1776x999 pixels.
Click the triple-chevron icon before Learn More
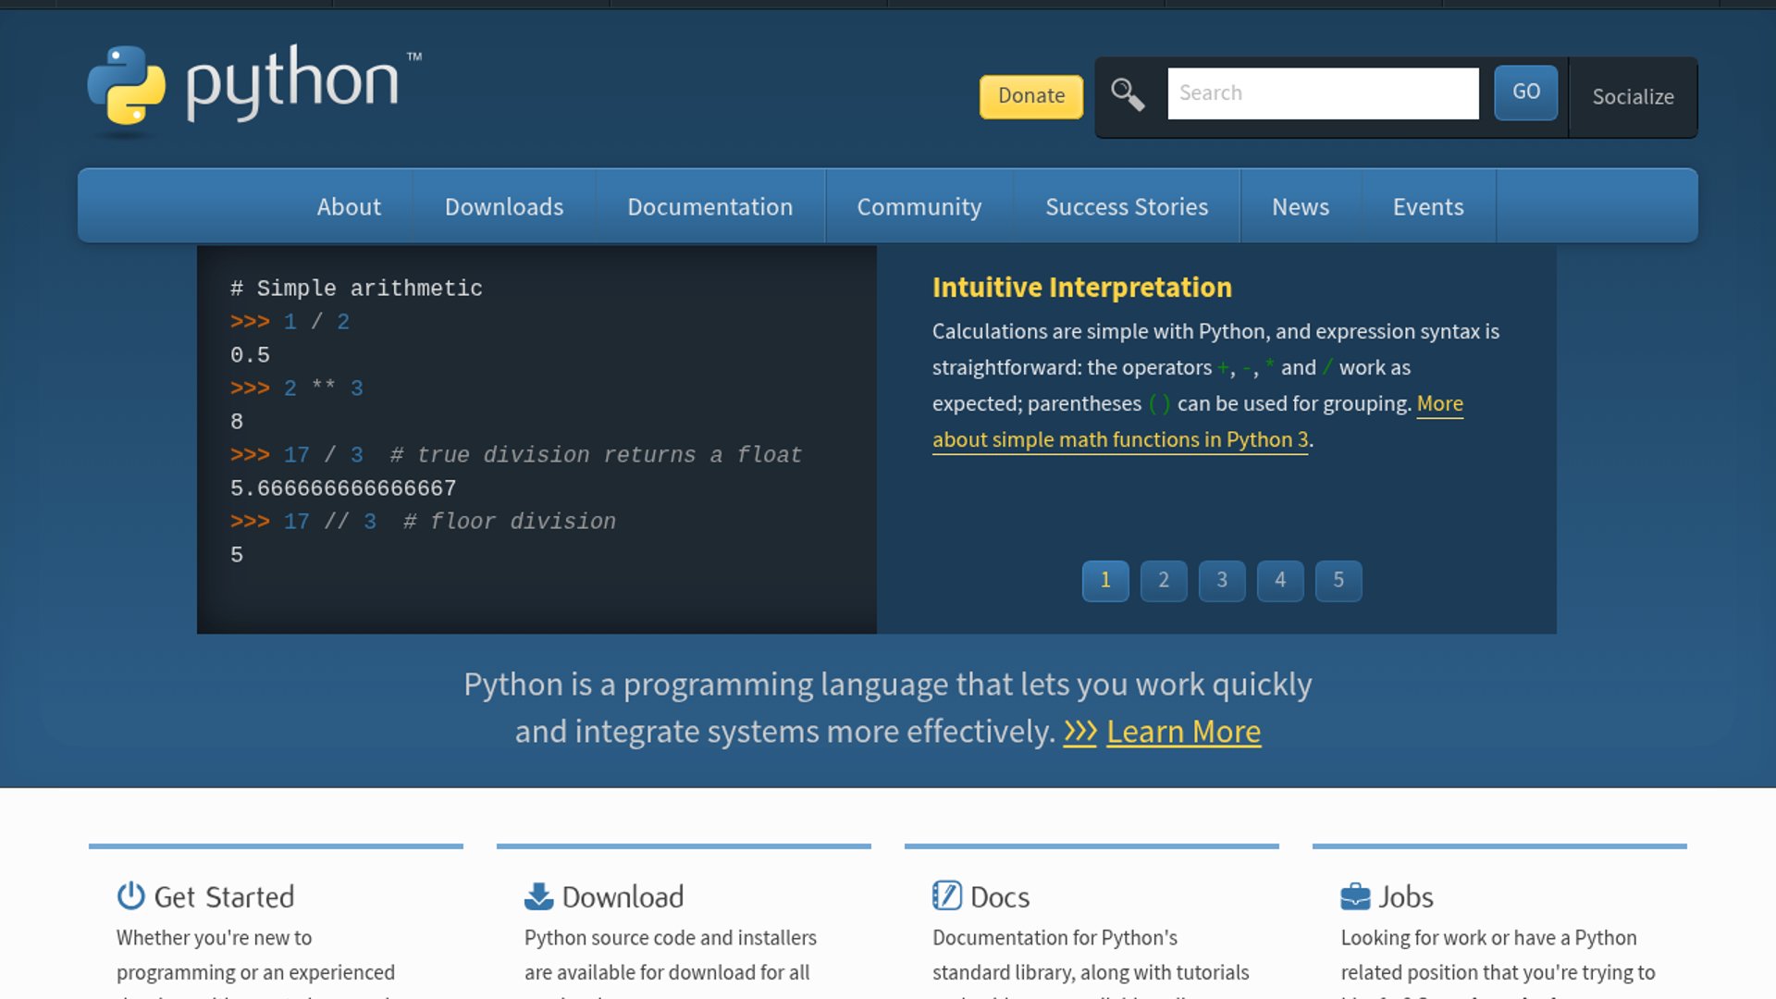click(1079, 732)
